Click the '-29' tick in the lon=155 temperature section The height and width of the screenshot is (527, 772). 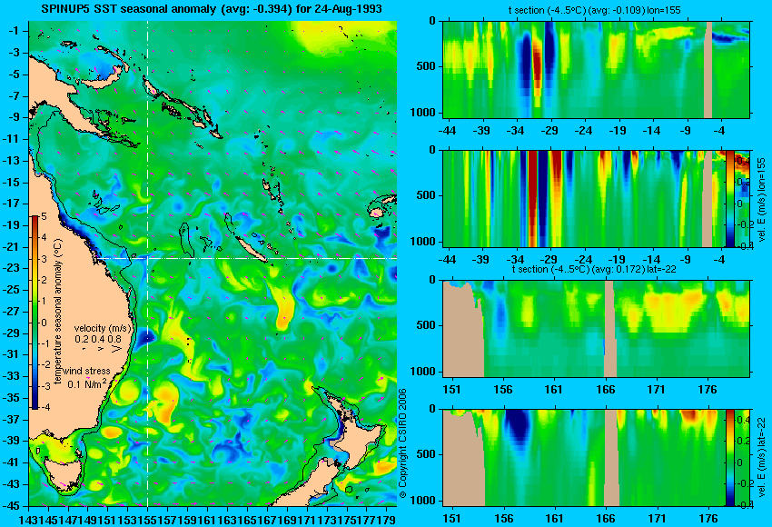(549, 131)
